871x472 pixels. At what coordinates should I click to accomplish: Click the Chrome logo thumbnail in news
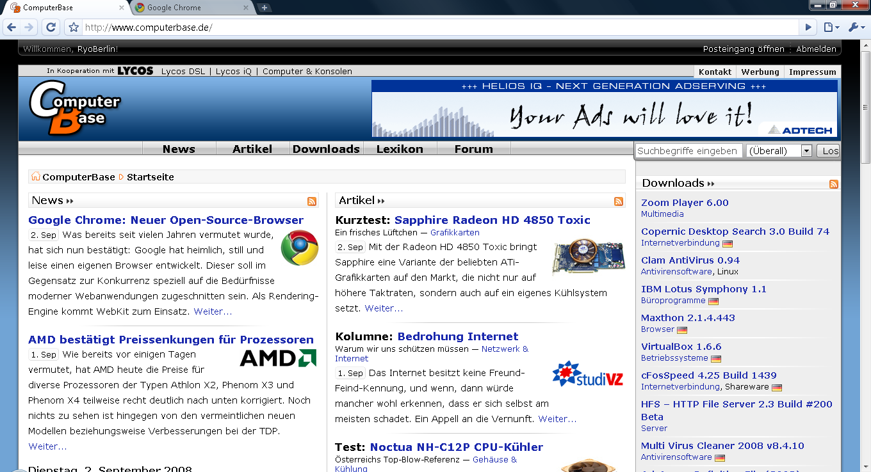click(300, 248)
